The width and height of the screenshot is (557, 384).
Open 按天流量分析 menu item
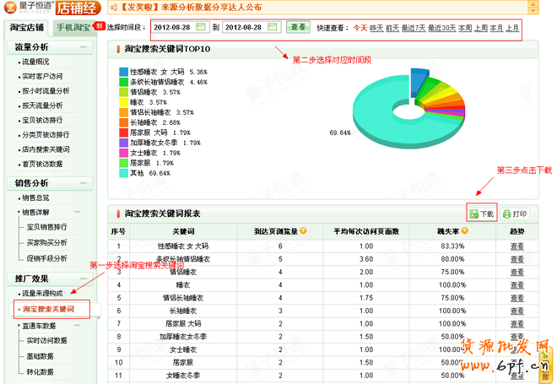click(42, 105)
